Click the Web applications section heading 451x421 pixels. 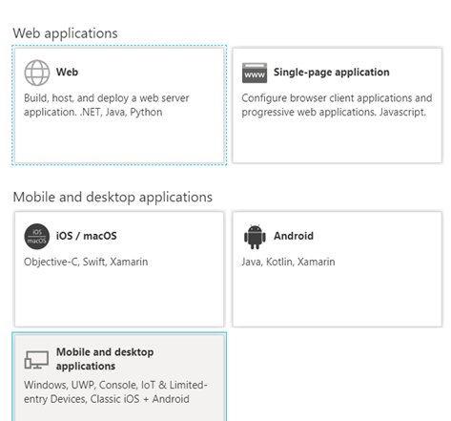point(65,33)
